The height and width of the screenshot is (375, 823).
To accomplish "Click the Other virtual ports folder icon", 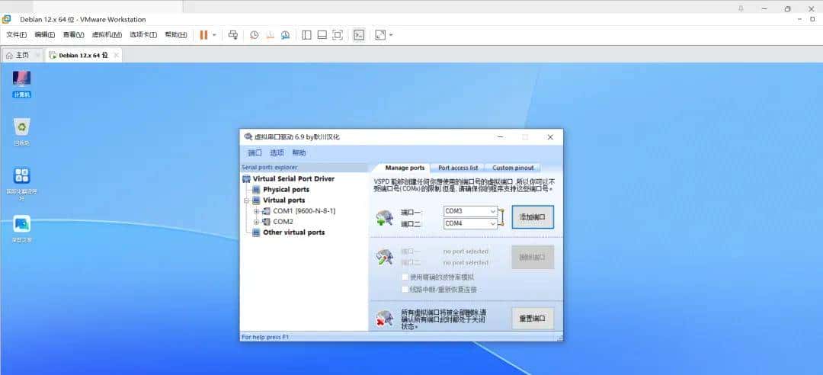I will coord(256,232).
